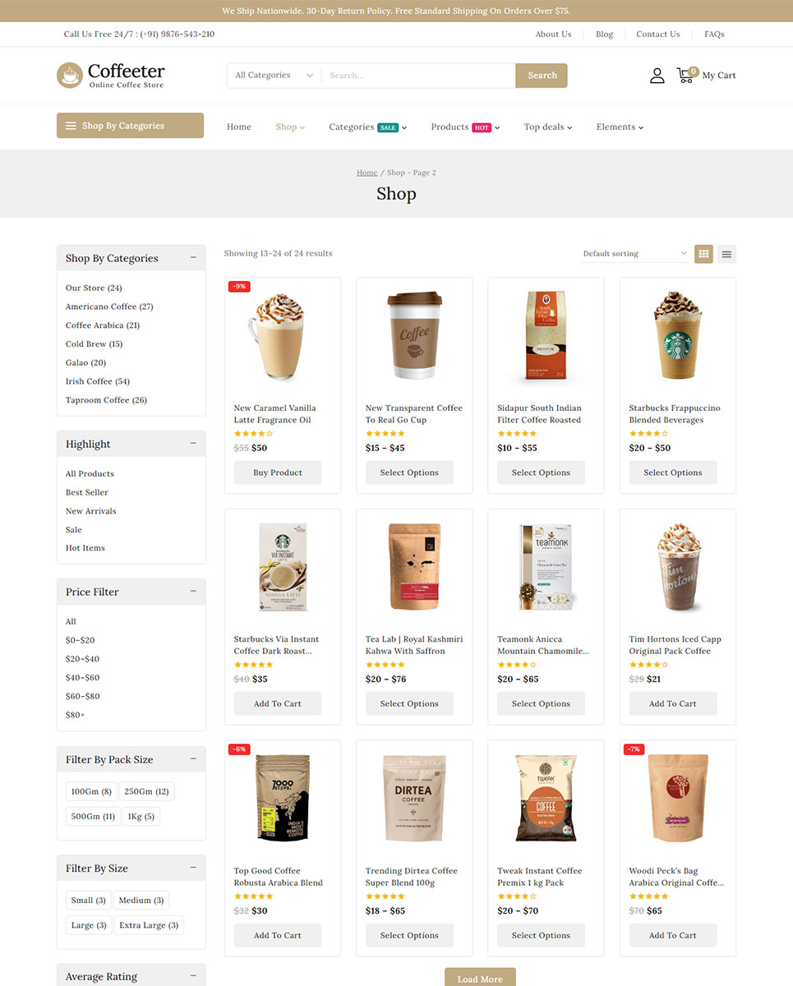Image resolution: width=793 pixels, height=986 pixels.
Task: Select the 250Gm pack size filter
Action: [x=146, y=792]
